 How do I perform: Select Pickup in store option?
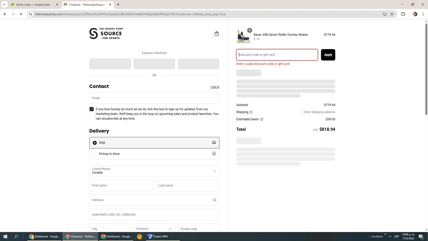pos(154,154)
